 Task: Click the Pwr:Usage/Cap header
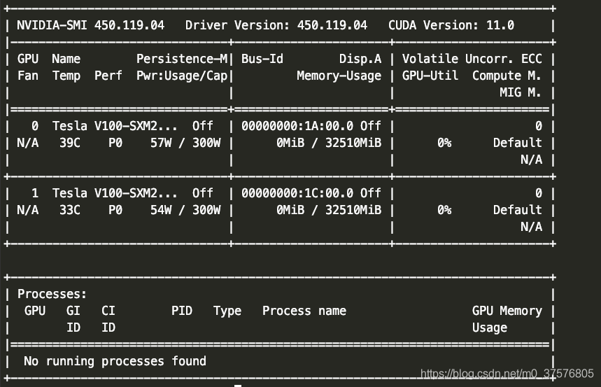(x=182, y=76)
